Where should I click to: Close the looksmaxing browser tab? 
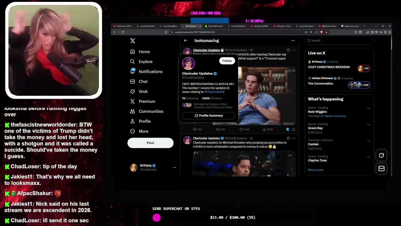tap(200, 26)
